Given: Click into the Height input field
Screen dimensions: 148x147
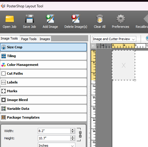Looking at the screenshot, I should click(x=54, y=138).
